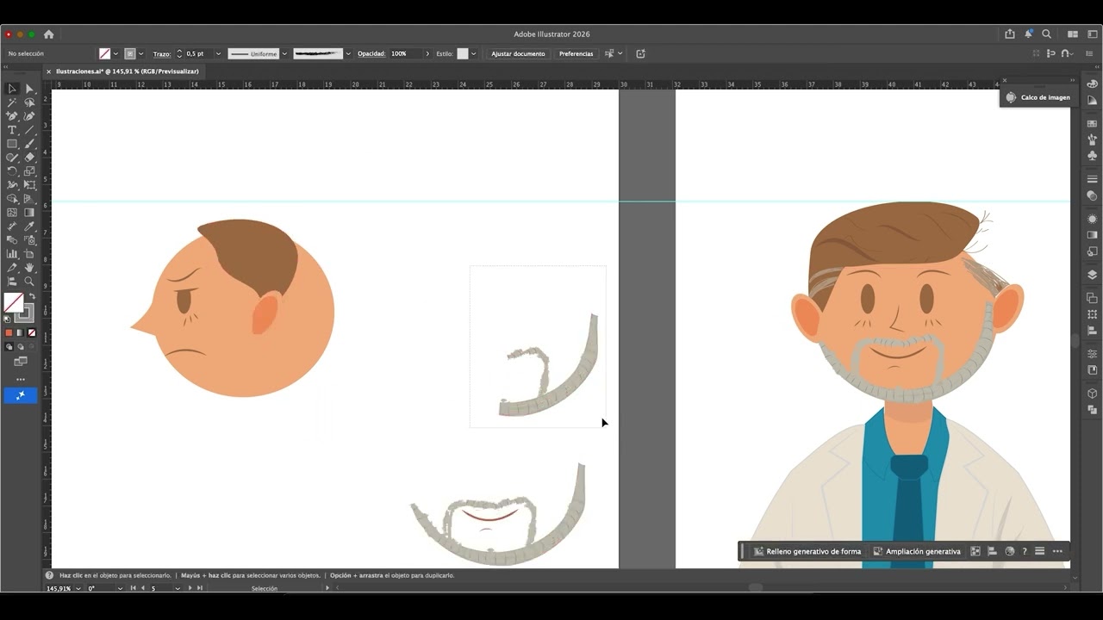Open Uniforme width profile dropdown
Viewport: 1103px width, 620px height.
pyautogui.click(x=284, y=53)
